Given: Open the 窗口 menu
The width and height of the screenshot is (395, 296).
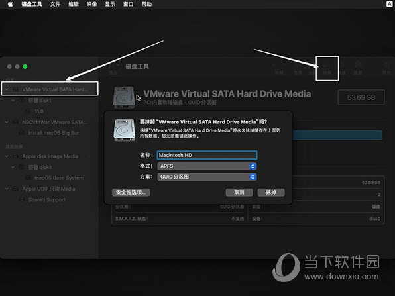Looking at the screenshot, I should coord(128,4).
